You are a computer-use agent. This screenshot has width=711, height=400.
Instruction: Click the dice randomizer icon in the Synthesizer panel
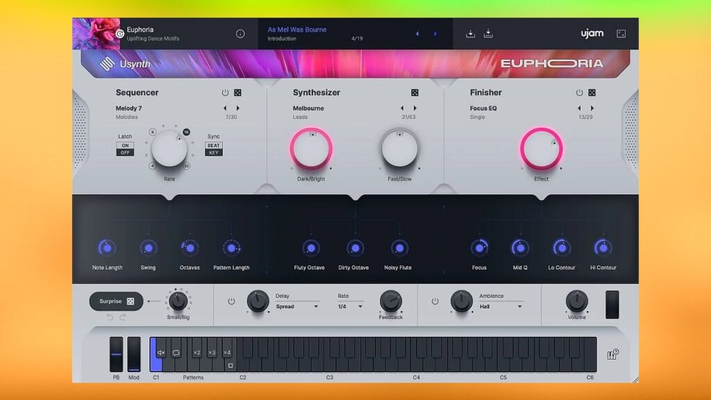tap(414, 91)
